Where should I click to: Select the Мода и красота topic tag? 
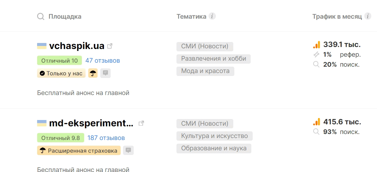click(205, 71)
